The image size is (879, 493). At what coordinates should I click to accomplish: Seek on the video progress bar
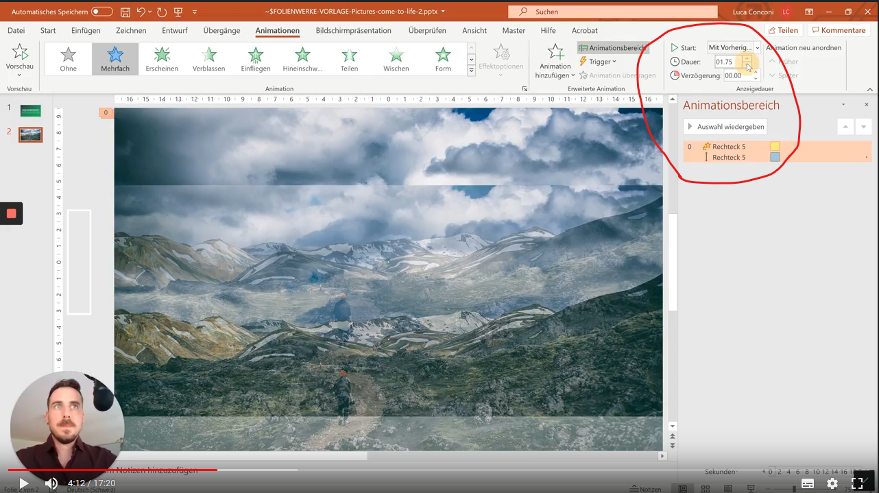coord(439,470)
